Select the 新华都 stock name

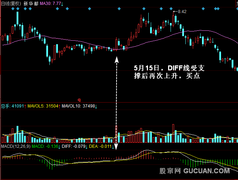31,4
